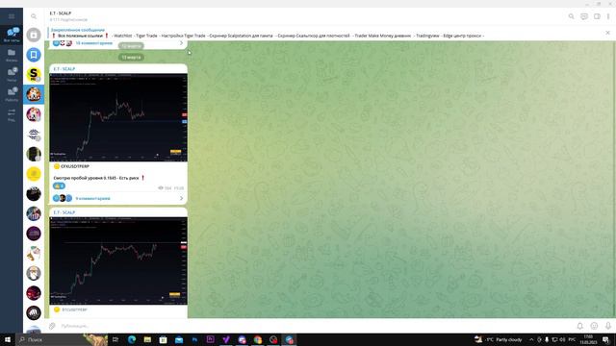The height and width of the screenshot is (346, 616).
Task: Open the Windows Start menu
Action: click(x=7, y=339)
